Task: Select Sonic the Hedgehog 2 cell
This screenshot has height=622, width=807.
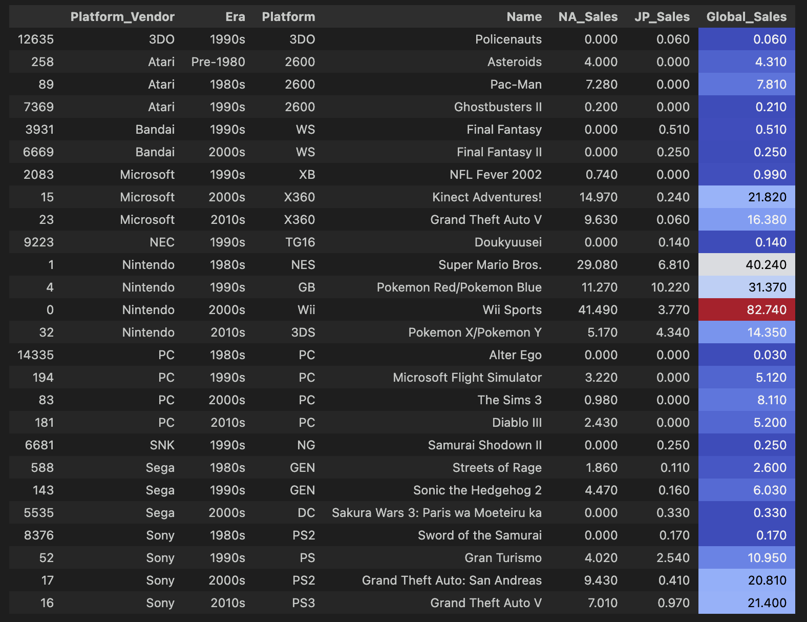Action: tap(477, 490)
